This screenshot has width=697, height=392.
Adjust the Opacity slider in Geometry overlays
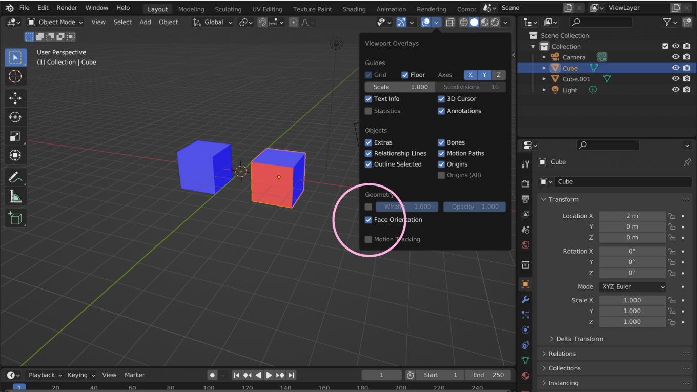(474, 207)
